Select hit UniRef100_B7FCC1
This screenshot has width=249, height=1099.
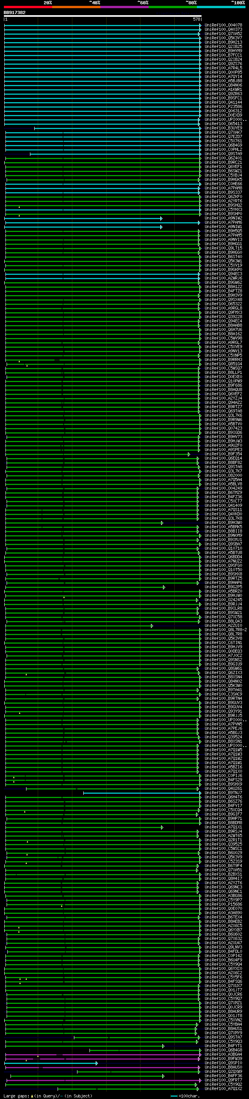point(223,55)
